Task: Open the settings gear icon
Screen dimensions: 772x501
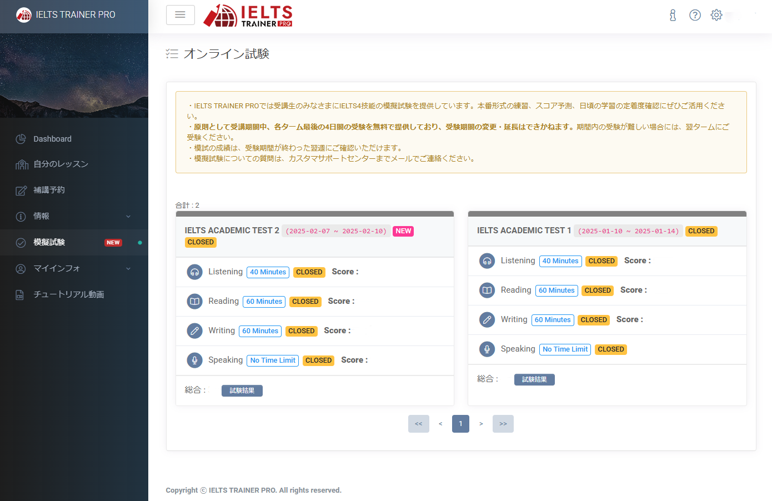Action: click(x=716, y=15)
